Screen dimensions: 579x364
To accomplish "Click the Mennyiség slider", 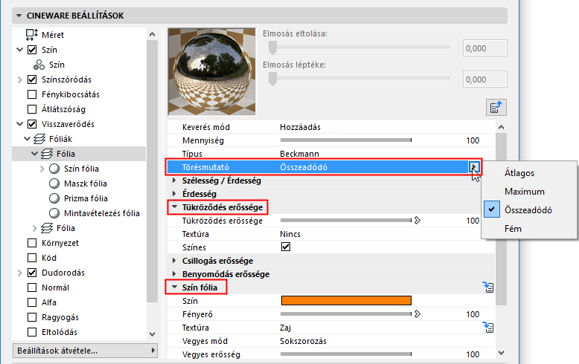I will (x=346, y=140).
